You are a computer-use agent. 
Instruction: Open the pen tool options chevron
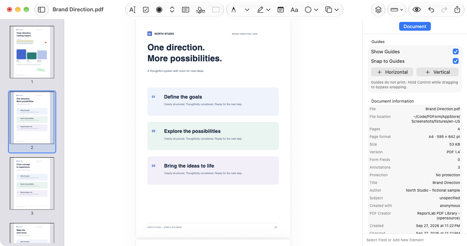[247, 10]
